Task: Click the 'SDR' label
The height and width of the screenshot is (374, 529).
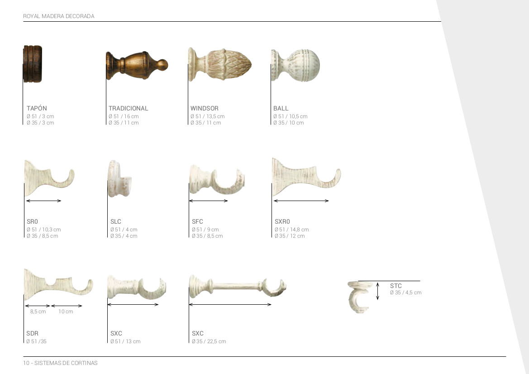Action: point(33,333)
